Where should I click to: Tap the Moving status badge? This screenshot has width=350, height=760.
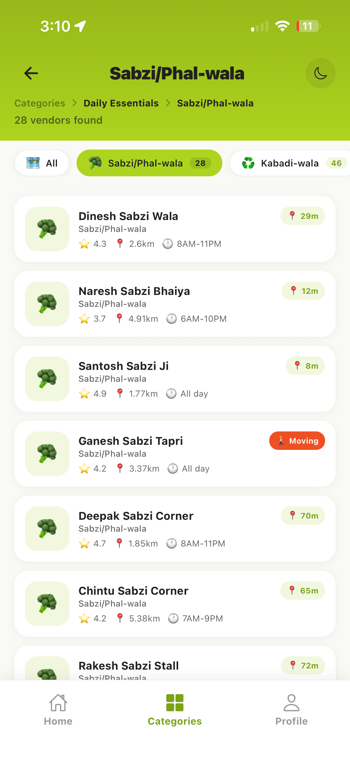[x=297, y=441]
